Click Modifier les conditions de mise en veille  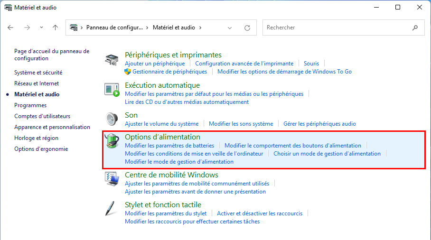coord(194,154)
